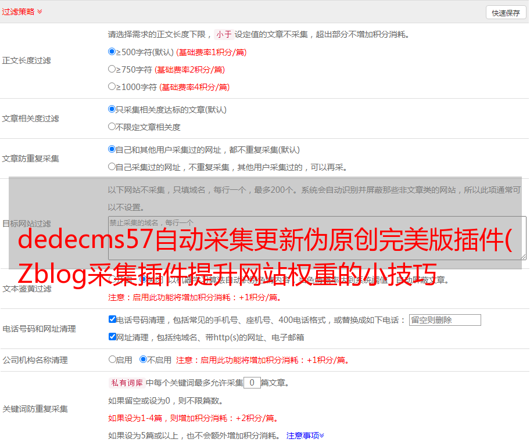This screenshot has height=446, width=530.
Task: Click the 快速保存 button
Action: coord(506,13)
